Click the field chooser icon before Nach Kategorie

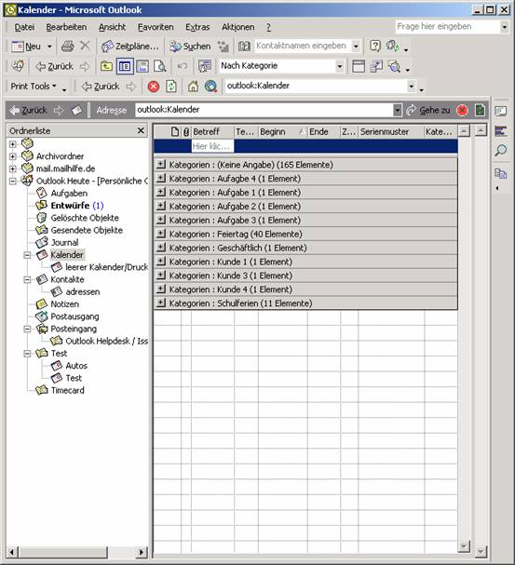click(x=205, y=66)
